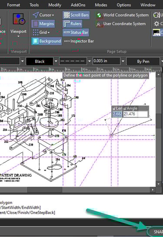Click the vertical scrollbar up arrow

(159, 75)
